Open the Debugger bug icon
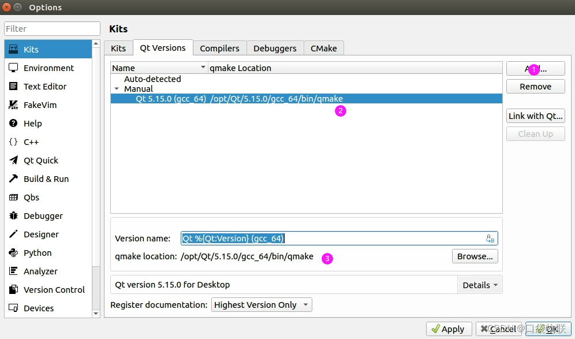This screenshot has width=575, height=339. [x=13, y=216]
